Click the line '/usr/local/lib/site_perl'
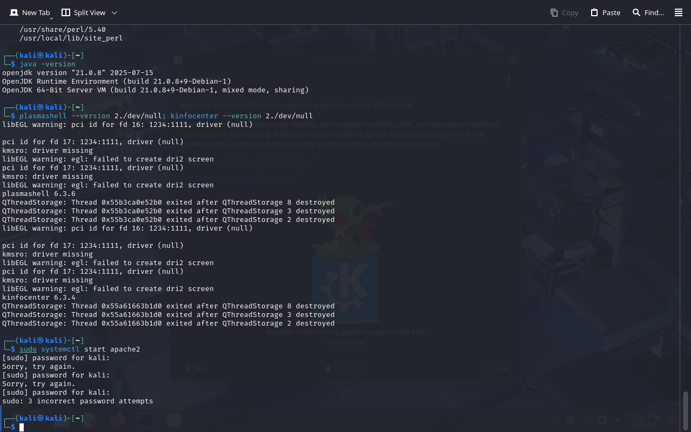The image size is (691, 432). [71, 38]
